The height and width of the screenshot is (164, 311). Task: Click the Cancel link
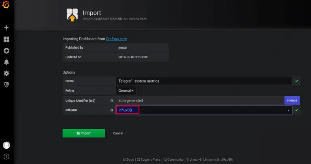[x=118, y=133]
